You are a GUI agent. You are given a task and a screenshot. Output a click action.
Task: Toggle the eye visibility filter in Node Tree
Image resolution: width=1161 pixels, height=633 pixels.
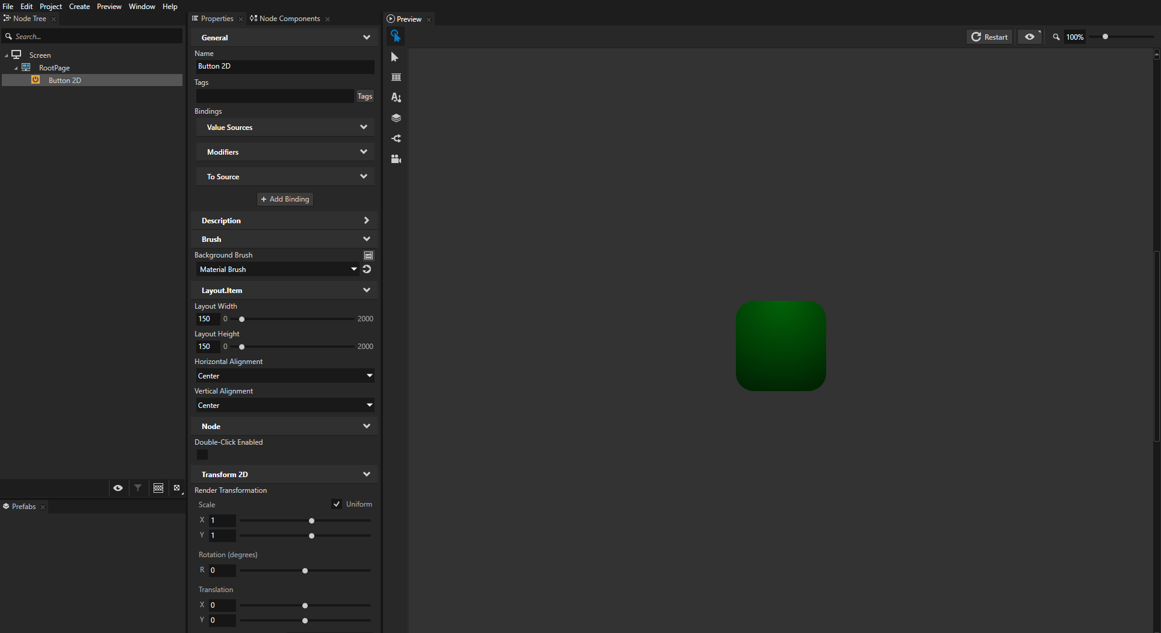tap(118, 488)
